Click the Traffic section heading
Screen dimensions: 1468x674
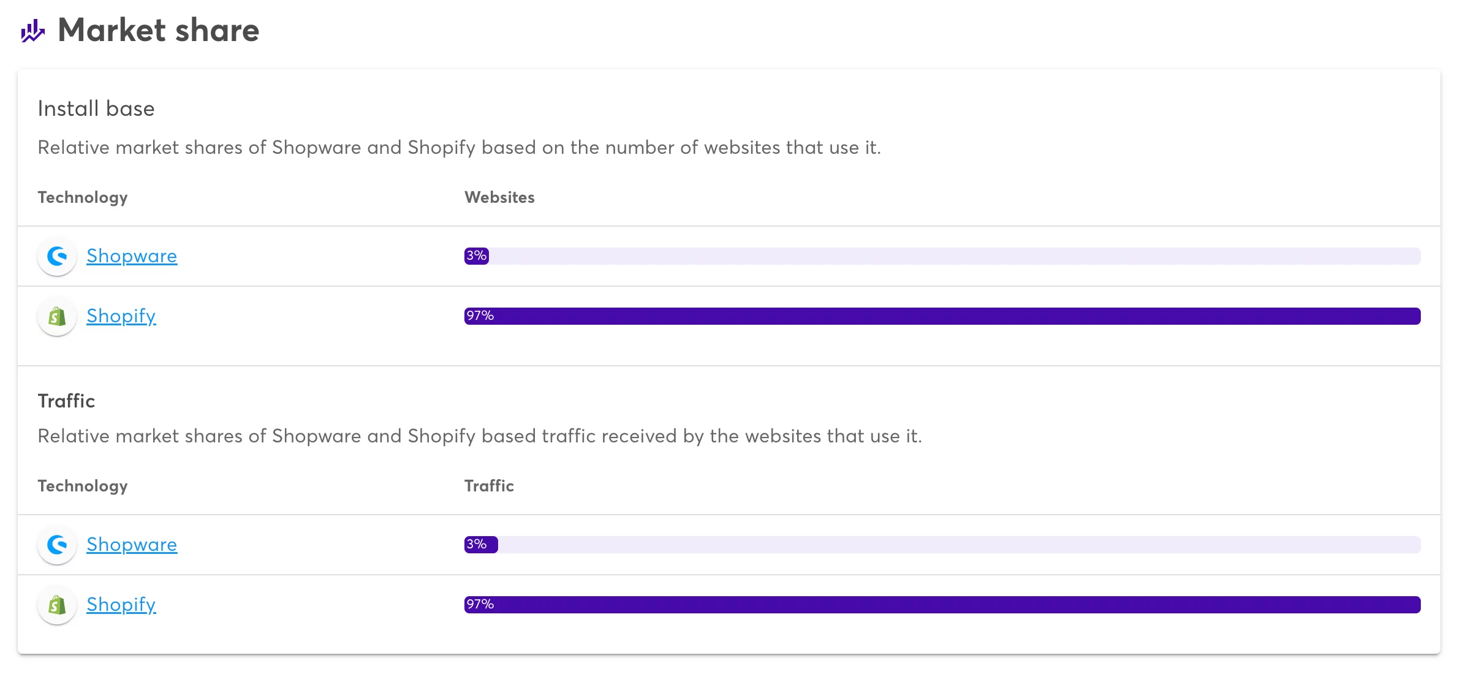point(66,401)
